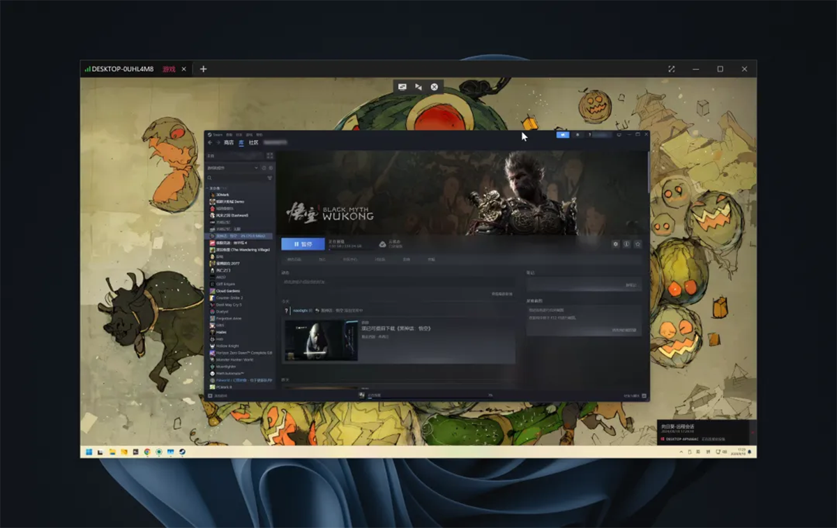This screenshot has width=837, height=528.
Task: Open game info icon on Wukong page
Action: point(626,244)
